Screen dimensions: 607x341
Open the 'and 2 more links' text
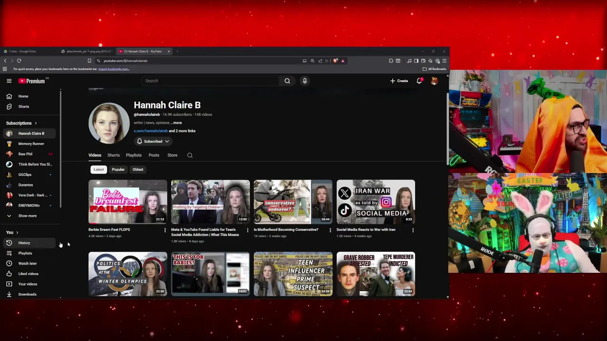pyautogui.click(x=182, y=131)
